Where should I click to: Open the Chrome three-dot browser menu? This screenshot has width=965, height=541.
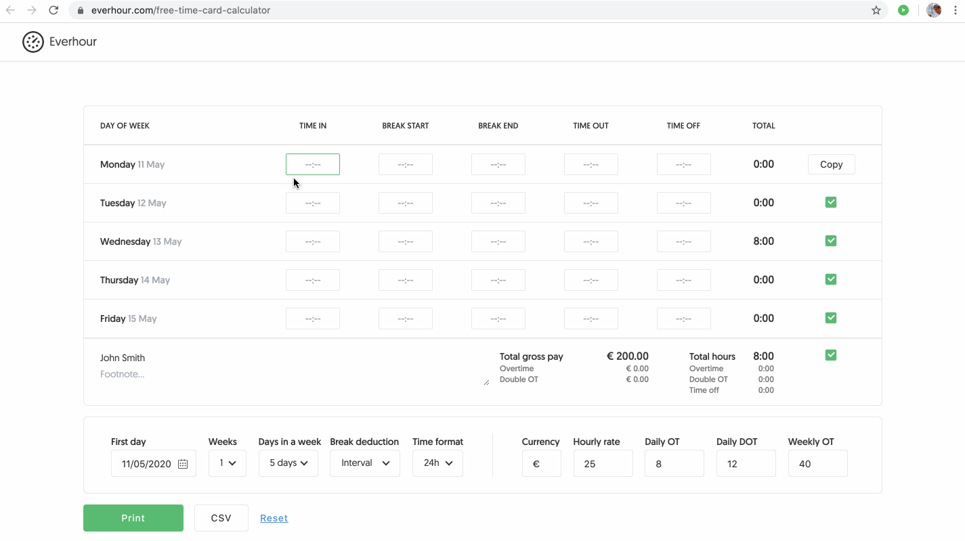[x=956, y=10]
